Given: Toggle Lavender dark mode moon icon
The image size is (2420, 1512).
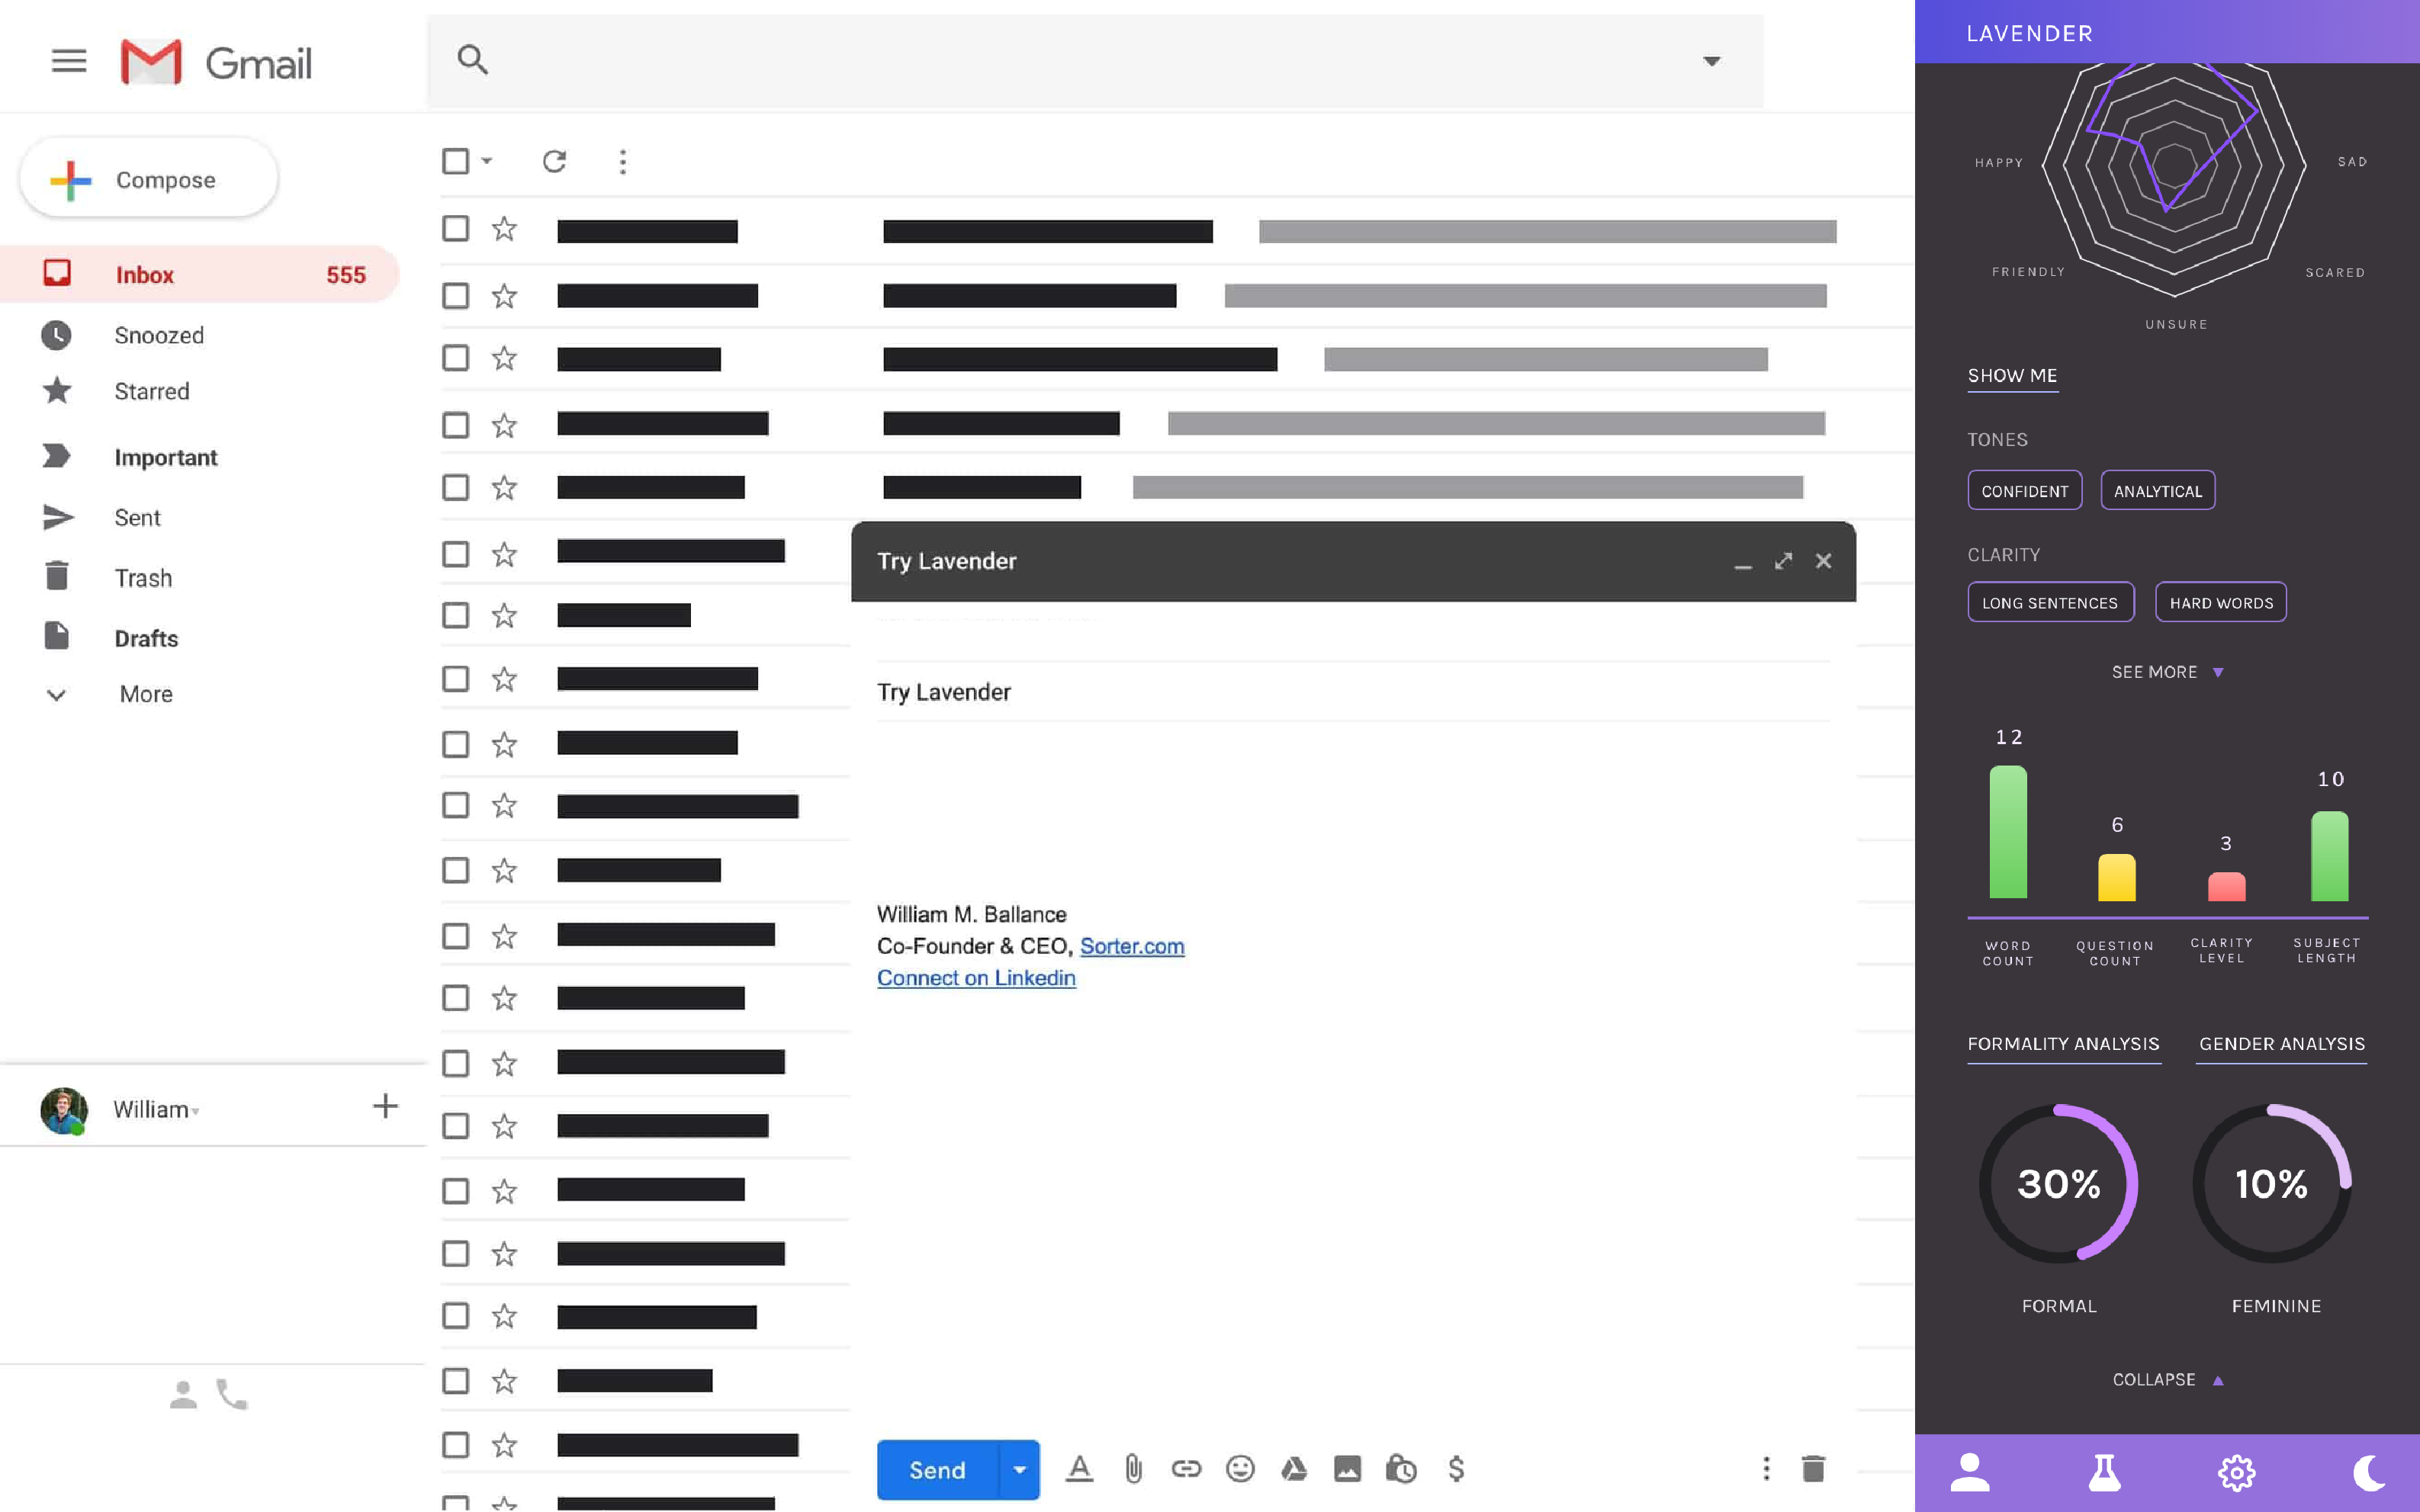Looking at the screenshot, I should coord(2368,1472).
